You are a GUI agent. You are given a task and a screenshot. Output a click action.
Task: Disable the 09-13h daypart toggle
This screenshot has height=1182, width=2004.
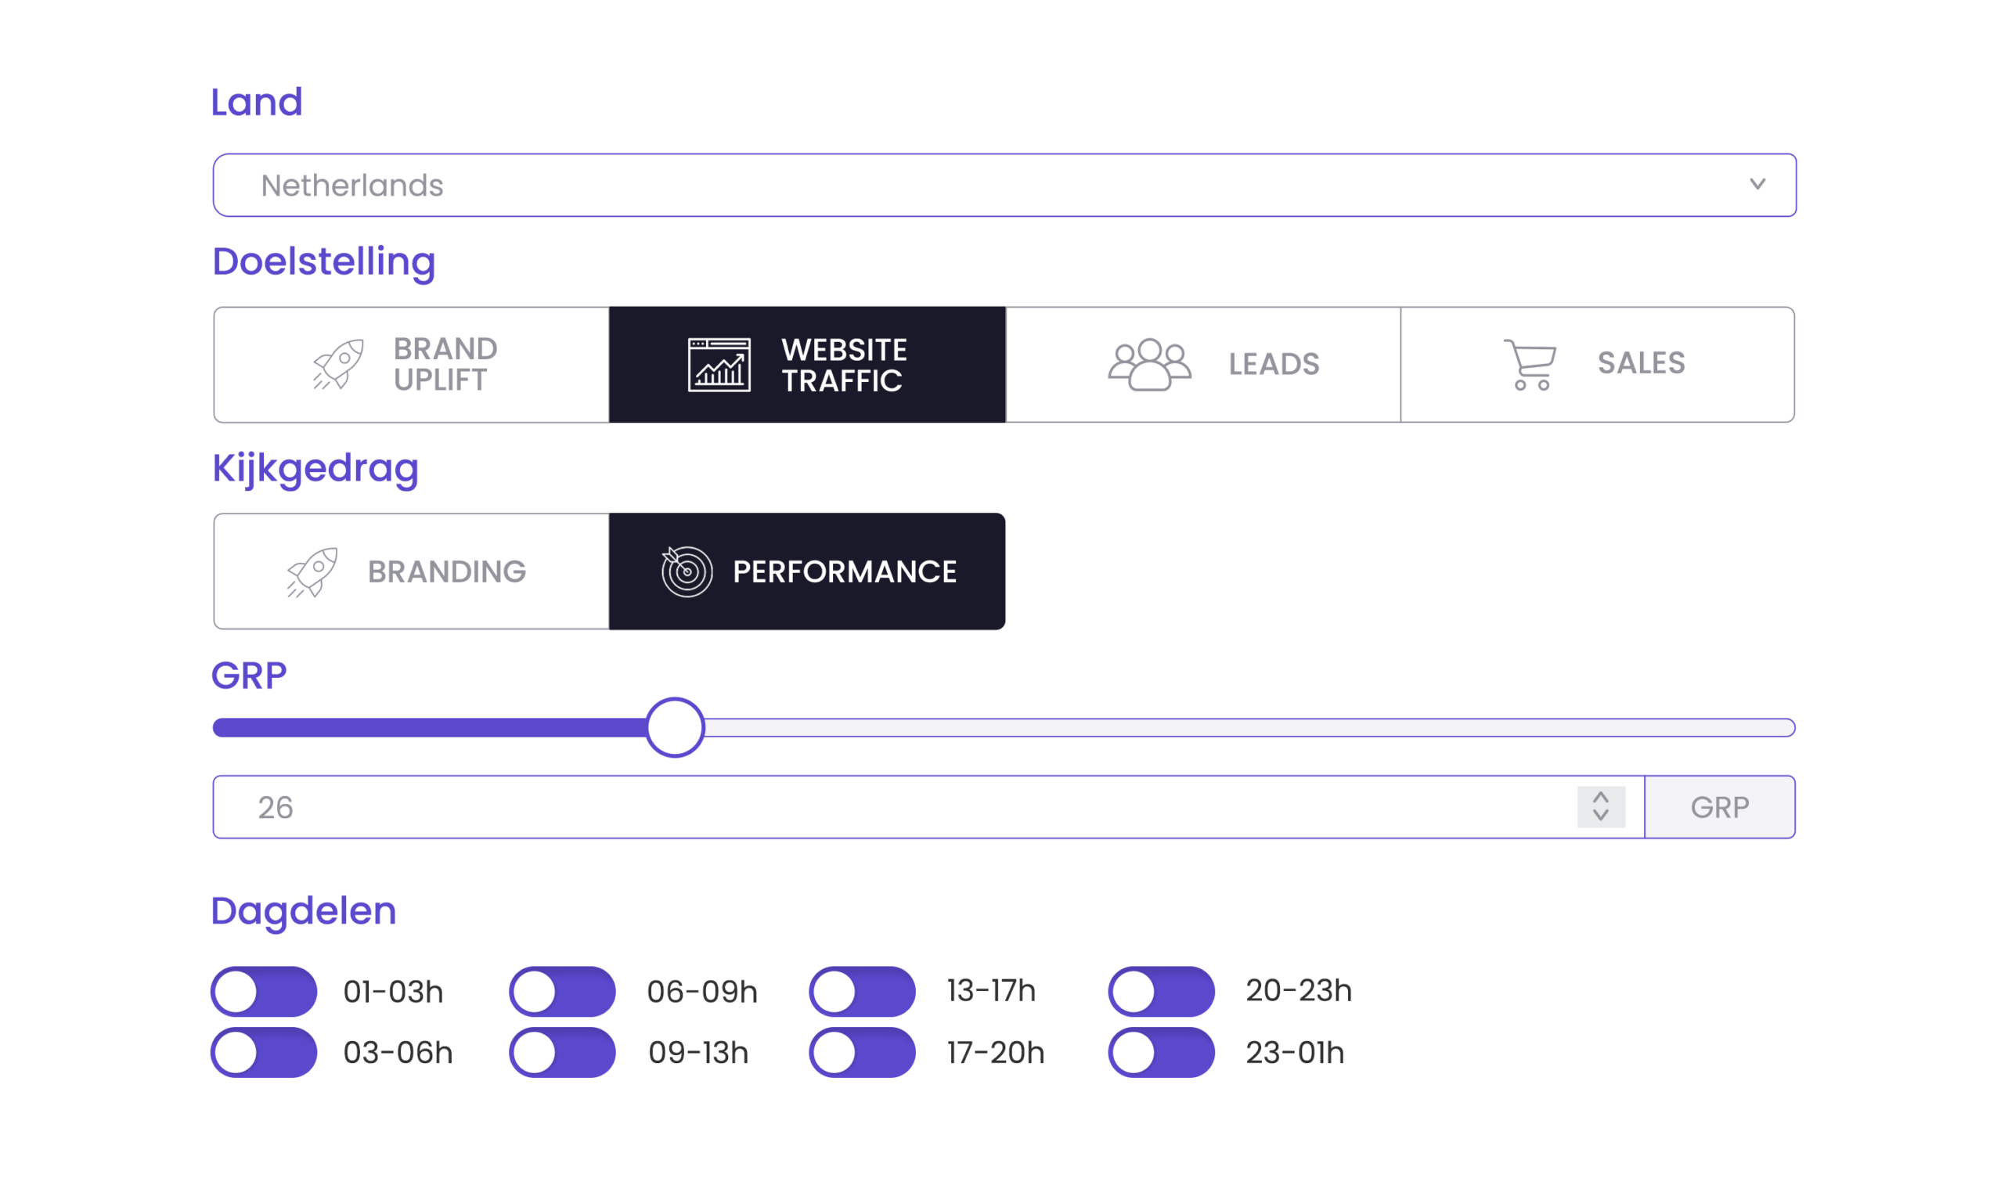(x=562, y=1052)
